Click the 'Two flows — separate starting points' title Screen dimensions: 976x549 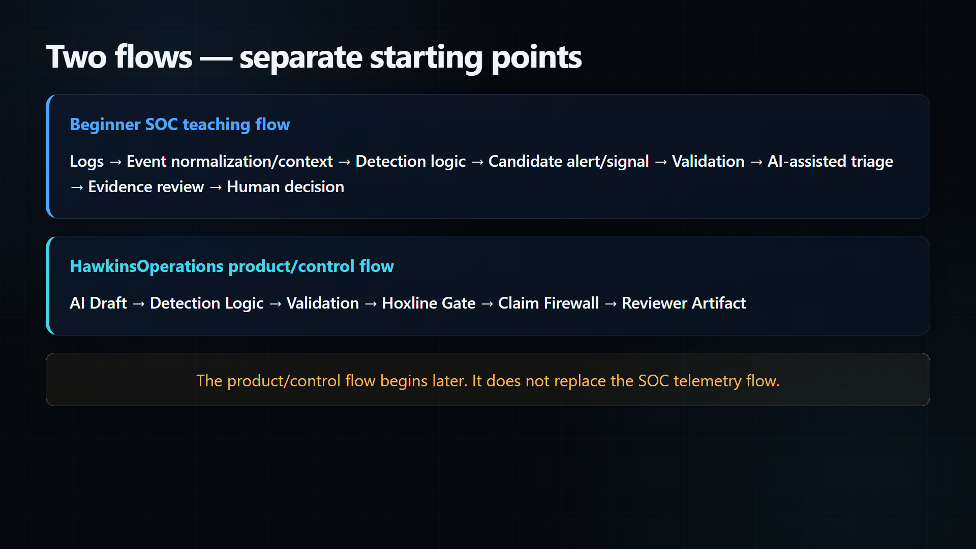(314, 57)
